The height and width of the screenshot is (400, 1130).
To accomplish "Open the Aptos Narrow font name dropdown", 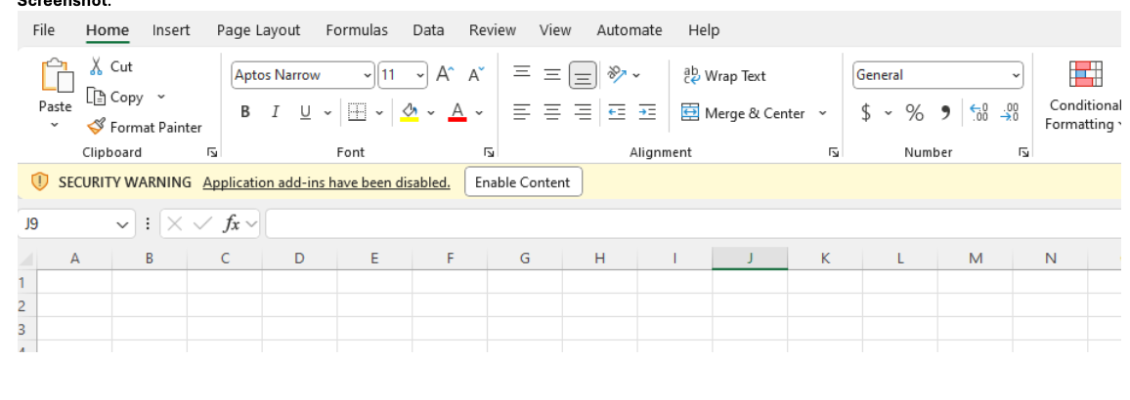I will click(368, 75).
